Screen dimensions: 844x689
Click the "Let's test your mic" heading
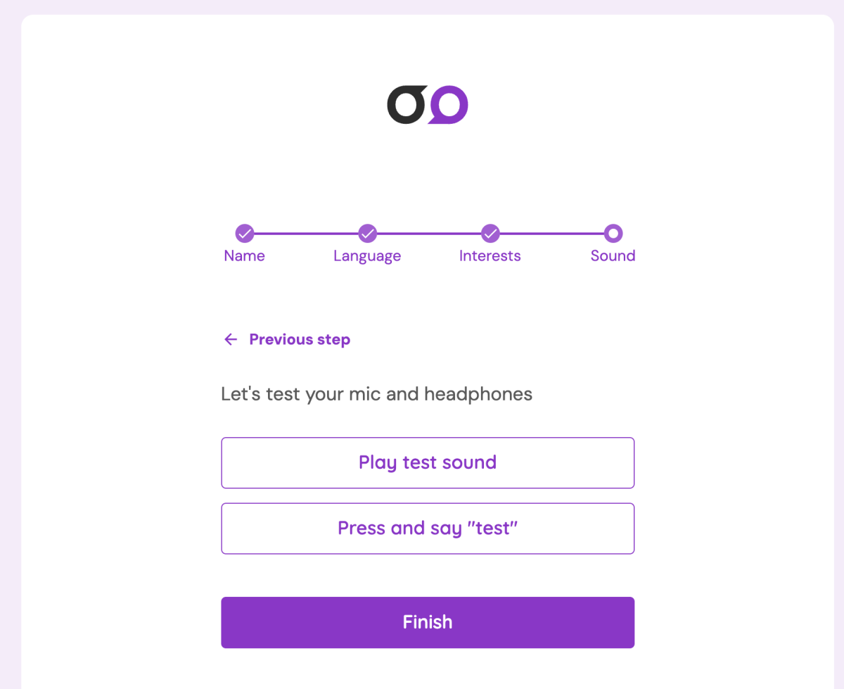coord(376,394)
